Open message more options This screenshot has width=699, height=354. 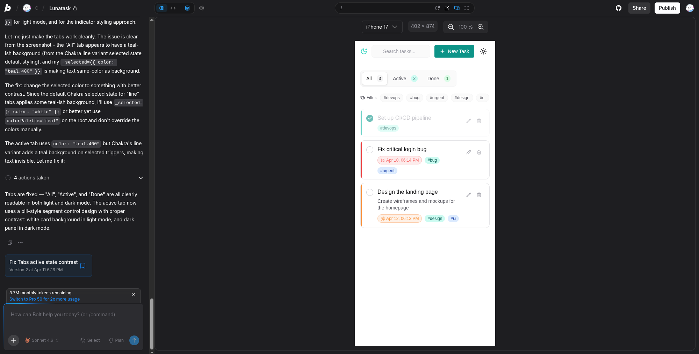pyautogui.click(x=20, y=243)
